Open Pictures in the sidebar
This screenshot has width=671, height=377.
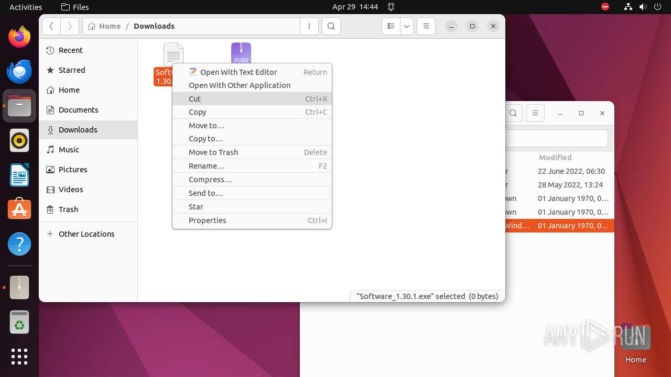[x=88, y=170]
